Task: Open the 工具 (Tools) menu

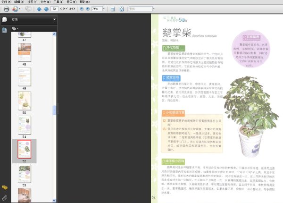Action: tap(58, 2)
